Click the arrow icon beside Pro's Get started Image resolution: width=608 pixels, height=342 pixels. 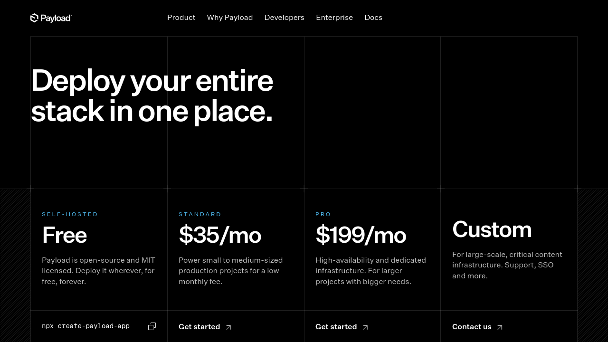pos(365,327)
